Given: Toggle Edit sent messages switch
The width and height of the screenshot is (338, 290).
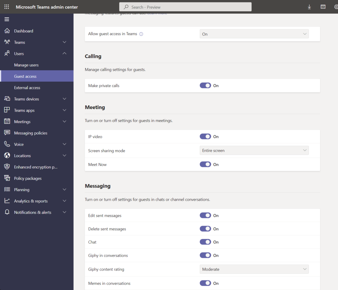Looking at the screenshot, I should pyautogui.click(x=205, y=215).
